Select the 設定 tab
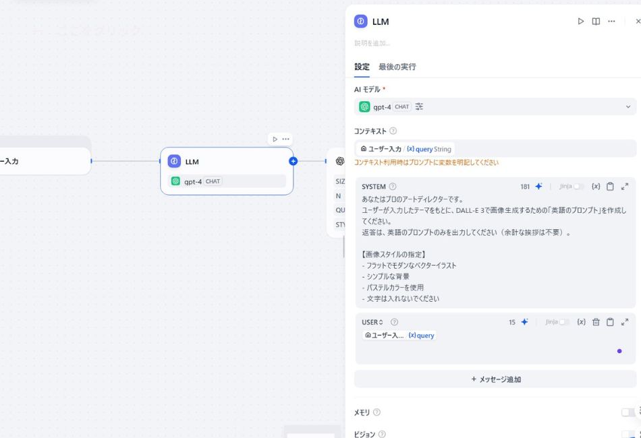 pyautogui.click(x=362, y=67)
